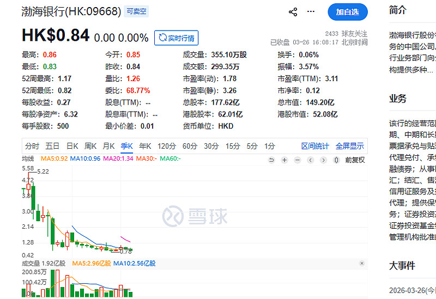The width and height of the screenshot is (436, 299).
Task: Open the 前复权 adjustment dropdown
Action: 355,160
